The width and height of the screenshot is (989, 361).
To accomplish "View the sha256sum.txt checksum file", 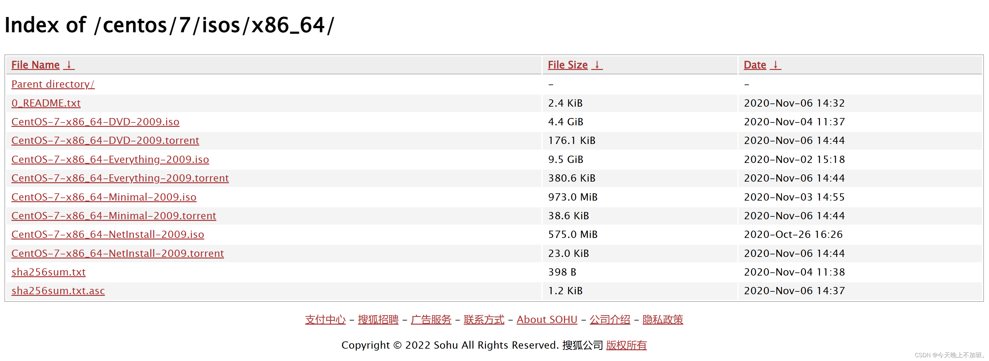I will [49, 272].
